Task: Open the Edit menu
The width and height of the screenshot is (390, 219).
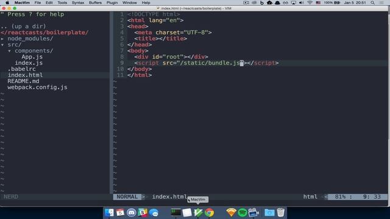Action: [49, 2]
